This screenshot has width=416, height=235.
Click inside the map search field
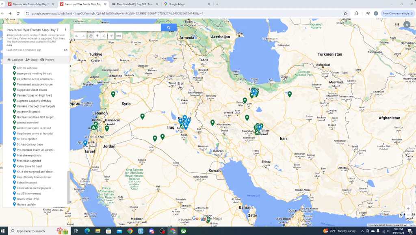117,28
